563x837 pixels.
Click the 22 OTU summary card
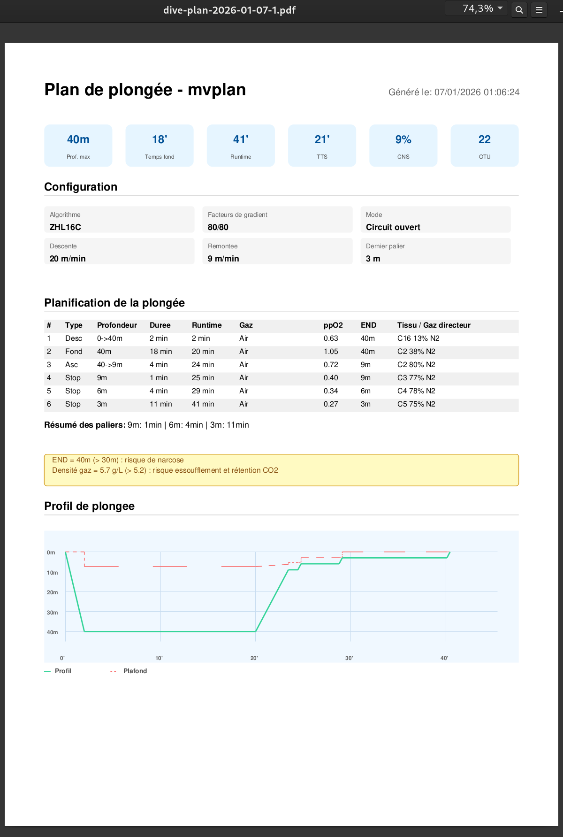tap(484, 146)
